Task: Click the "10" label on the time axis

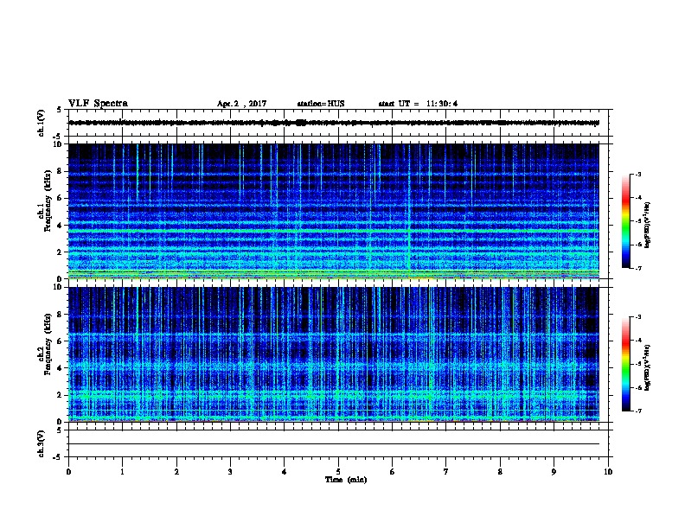Action: click(608, 472)
